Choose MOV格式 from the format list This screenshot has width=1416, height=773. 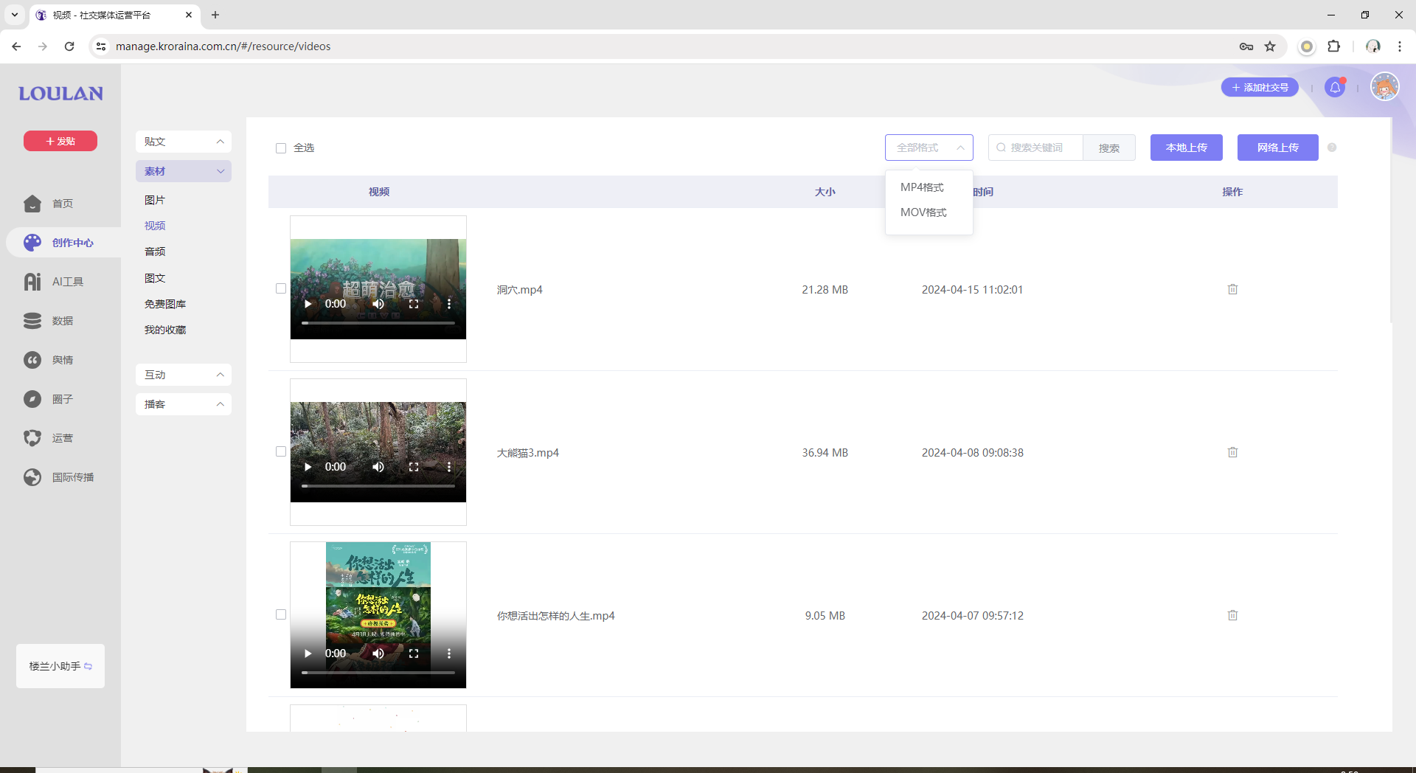[x=929, y=212]
